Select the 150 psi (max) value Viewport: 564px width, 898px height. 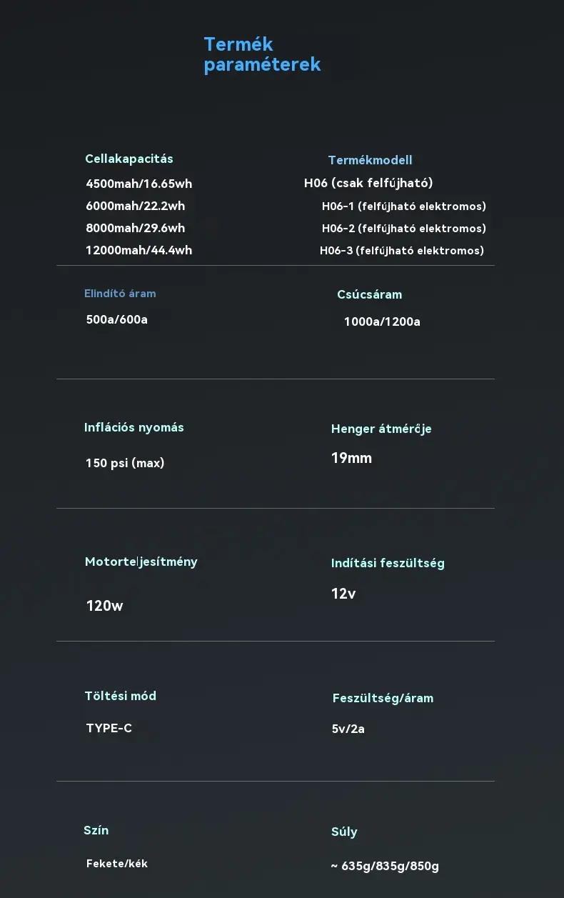click(125, 463)
